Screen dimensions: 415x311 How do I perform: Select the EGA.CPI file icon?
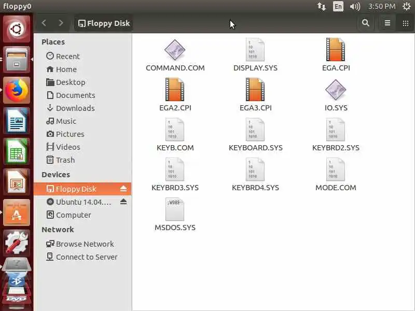(x=336, y=50)
